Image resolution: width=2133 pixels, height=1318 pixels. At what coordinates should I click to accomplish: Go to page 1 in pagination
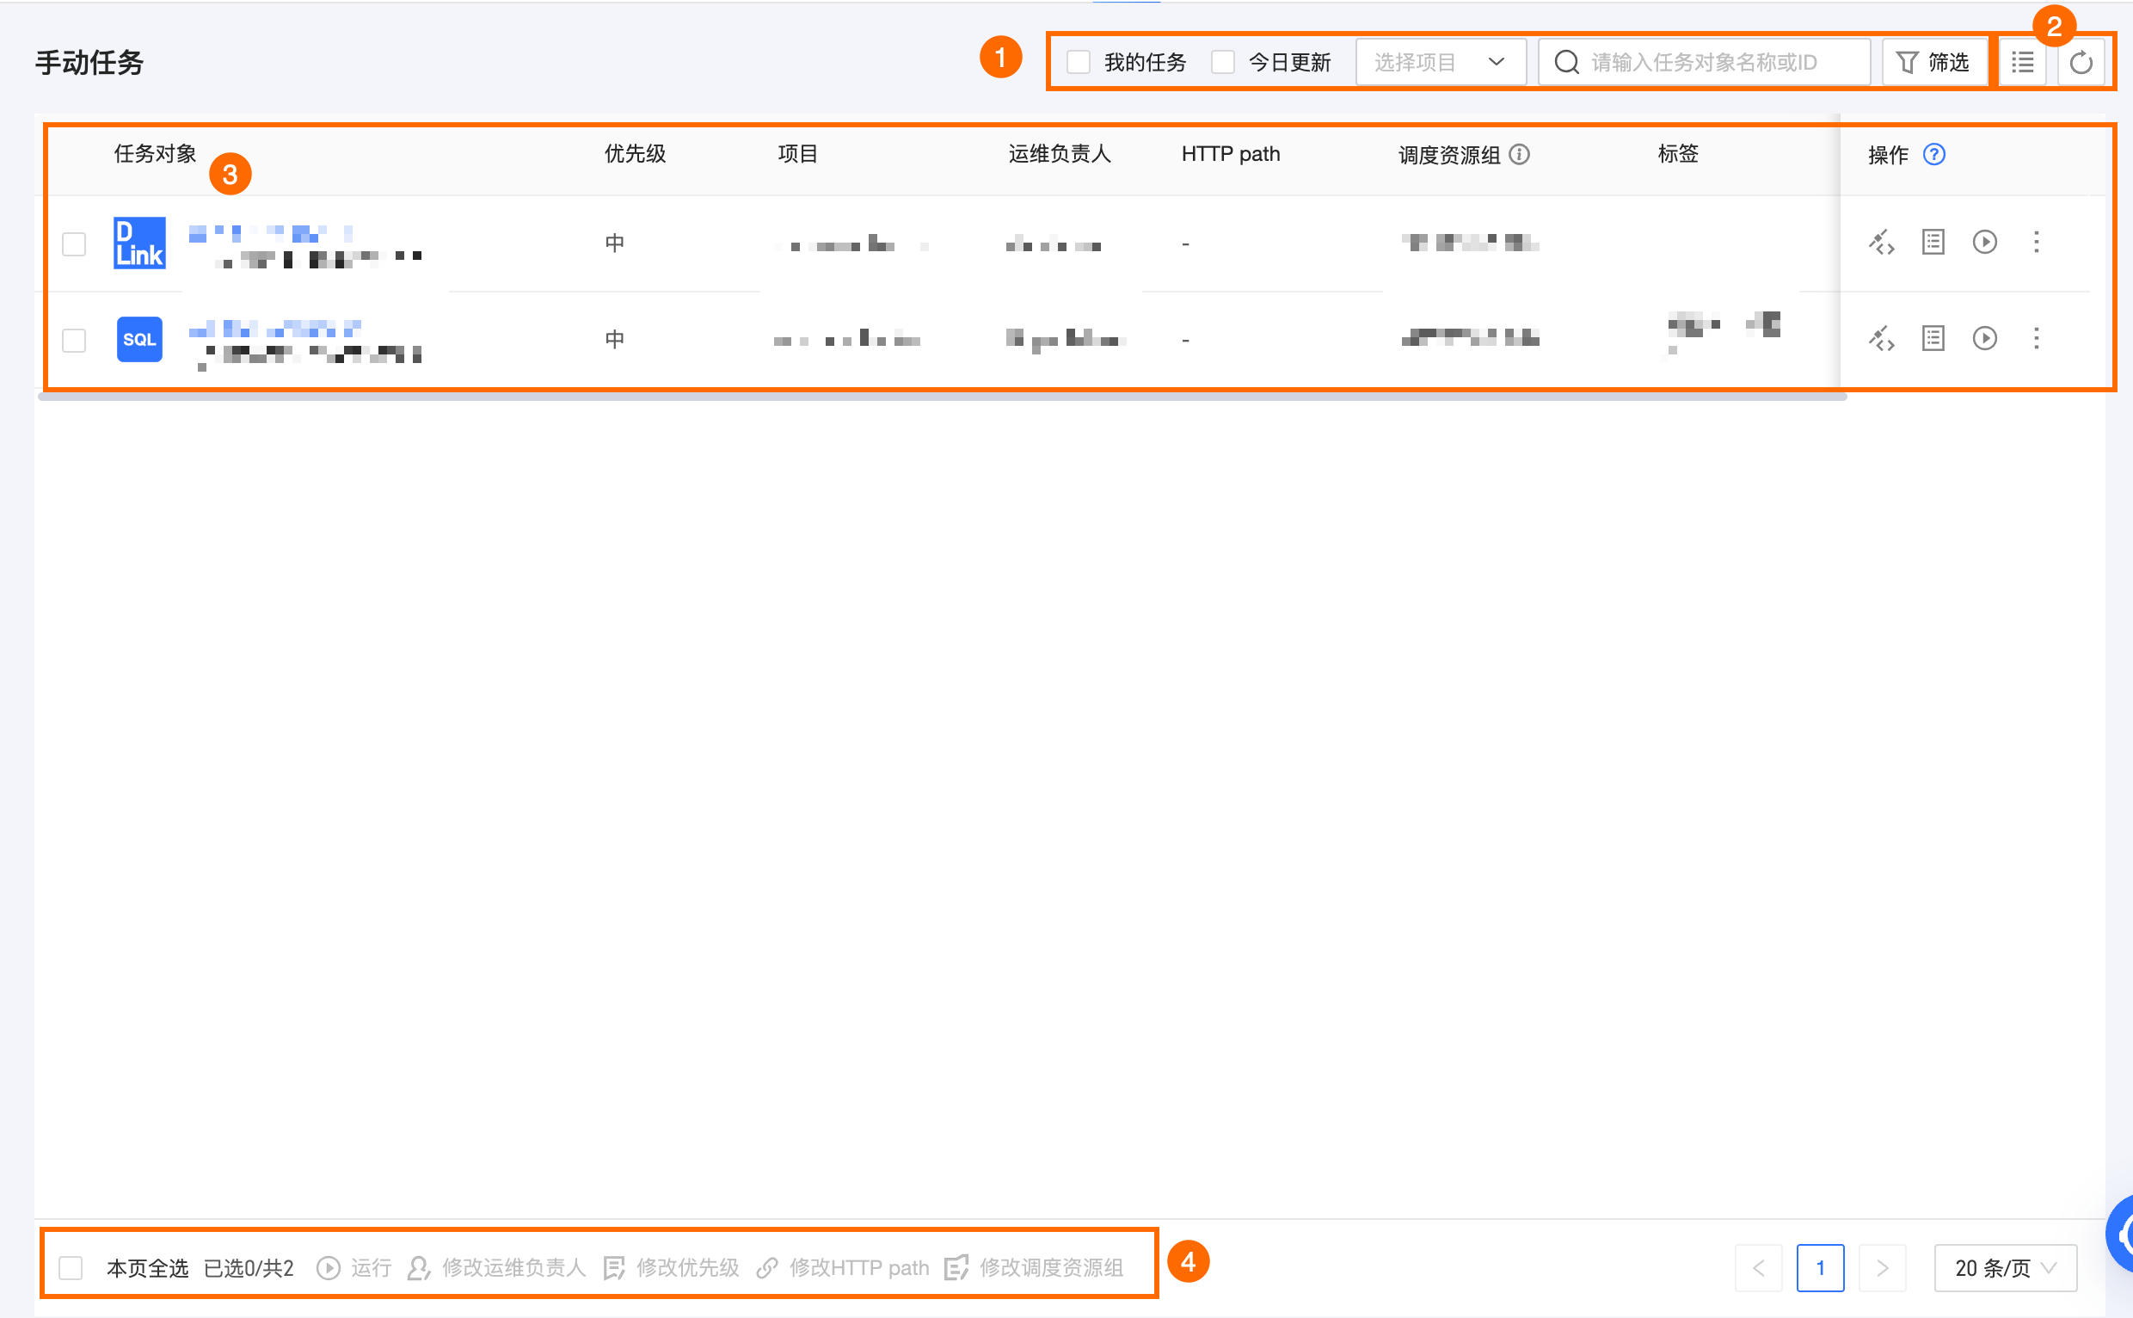(1819, 1267)
